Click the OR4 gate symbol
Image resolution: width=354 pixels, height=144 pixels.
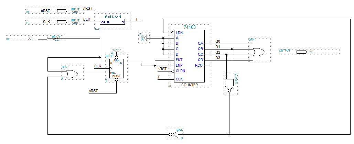[x=259, y=52]
